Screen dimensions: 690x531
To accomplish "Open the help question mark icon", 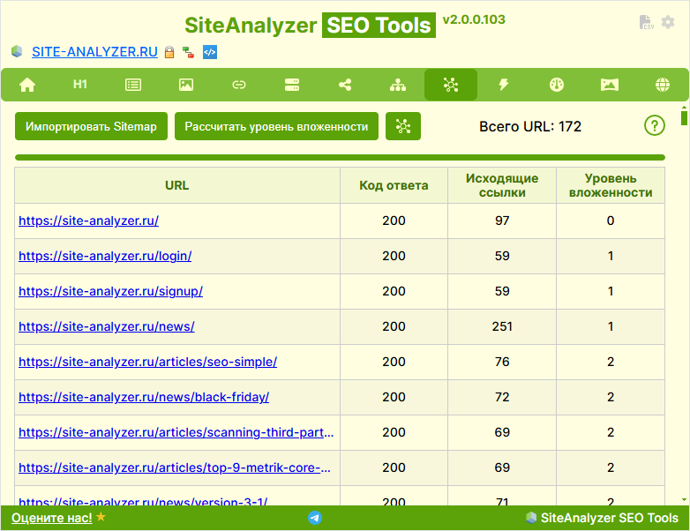I will tap(655, 126).
